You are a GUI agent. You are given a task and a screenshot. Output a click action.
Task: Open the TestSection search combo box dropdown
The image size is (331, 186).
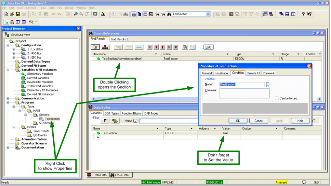pos(208,14)
